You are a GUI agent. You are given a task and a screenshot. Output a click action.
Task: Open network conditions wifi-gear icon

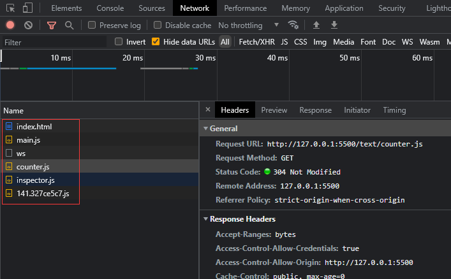(x=293, y=25)
